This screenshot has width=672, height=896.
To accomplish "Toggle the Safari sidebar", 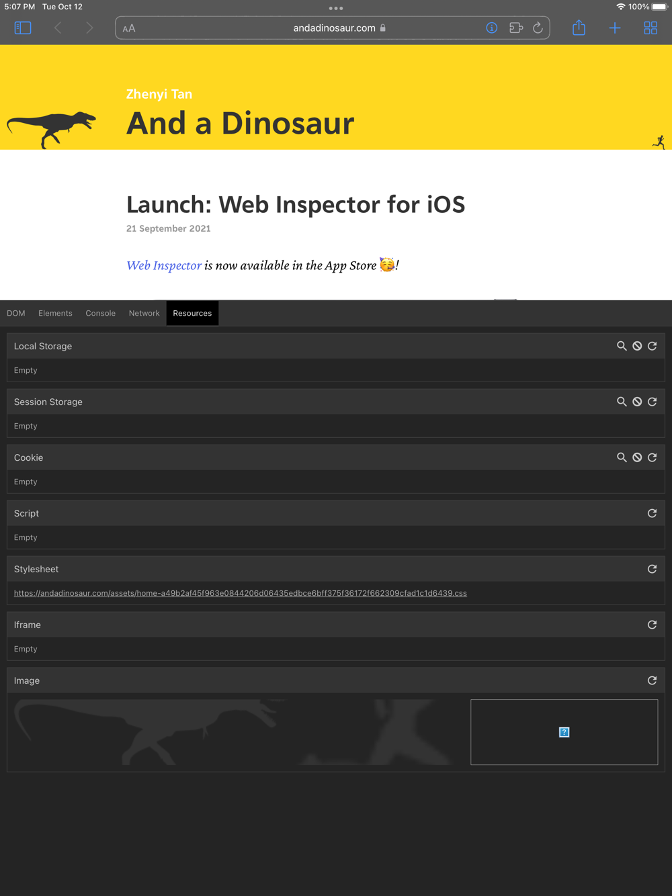I will 23,28.
